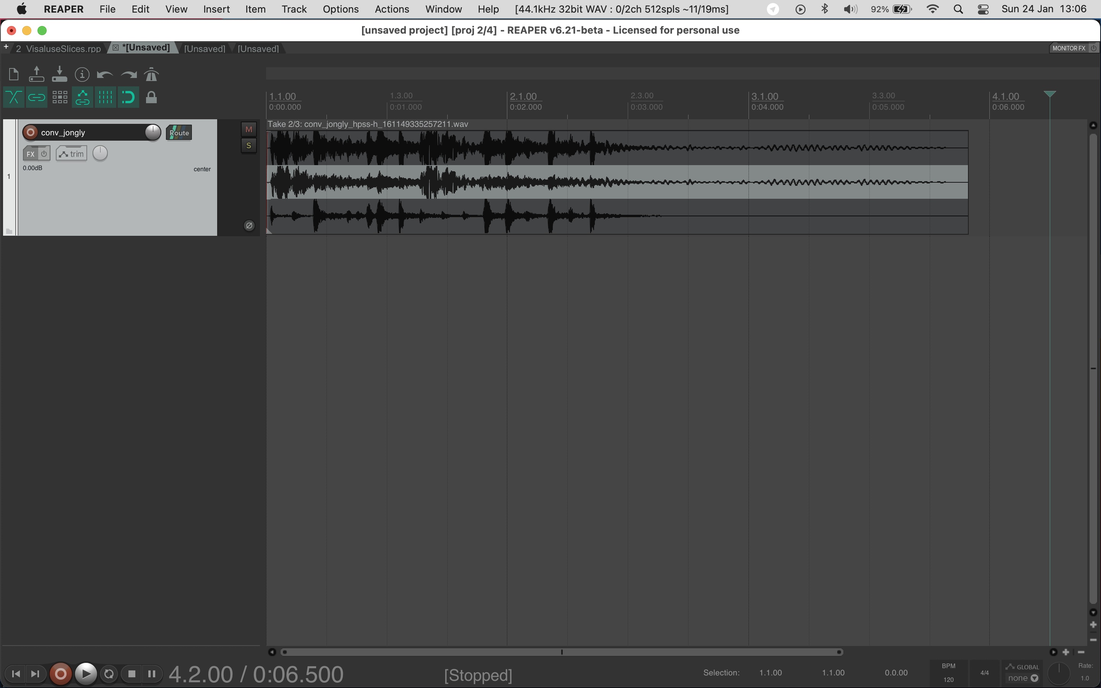Image resolution: width=1101 pixels, height=688 pixels.
Task: Save project using the download-arrow icon
Action: [x=59, y=74]
